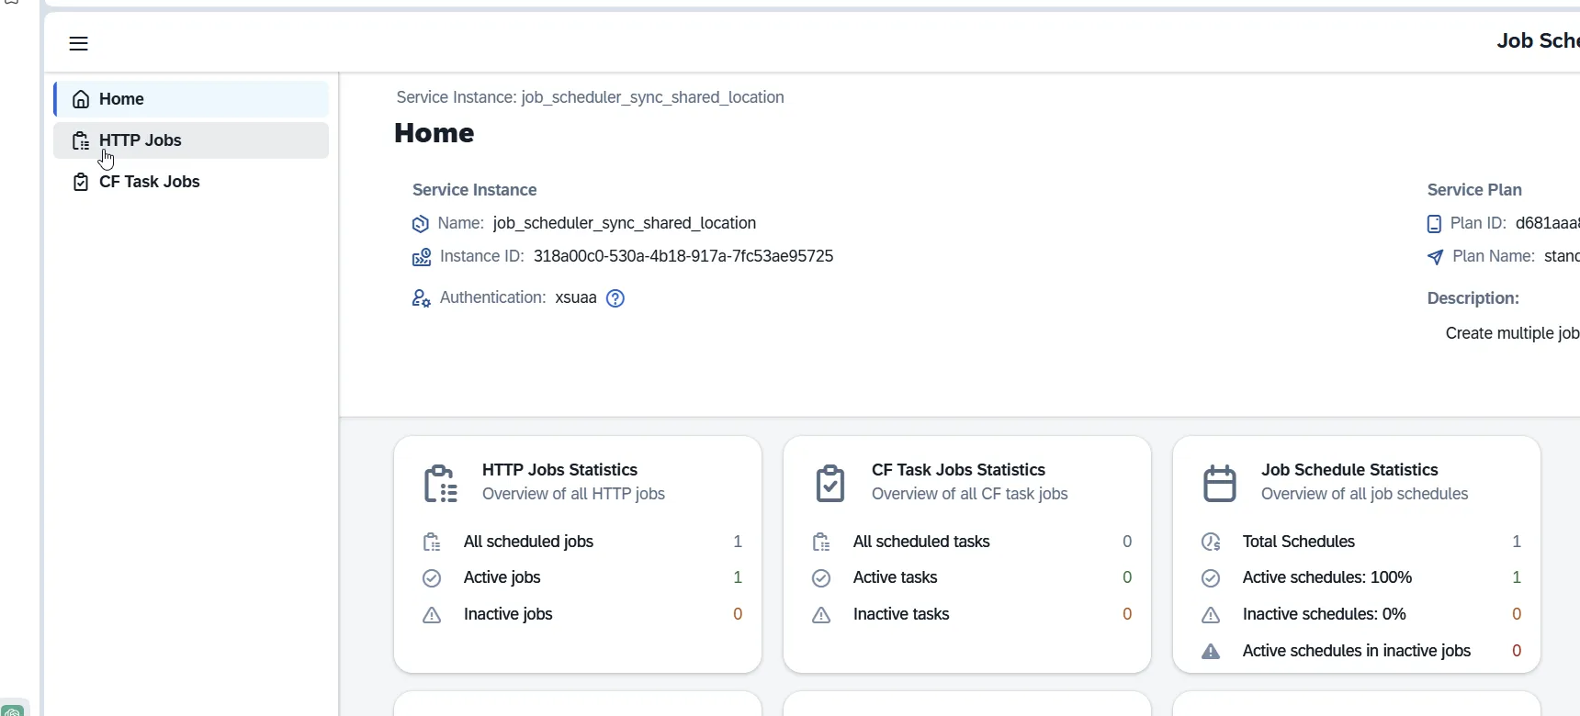Open the HTTP Jobs page
The width and height of the screenshot is (1580, 716).
pos(191,140)
